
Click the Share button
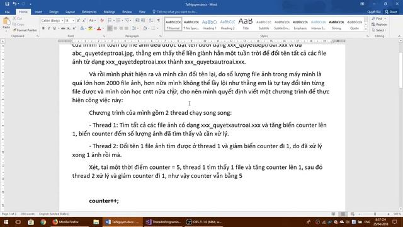tap(391, 12)
